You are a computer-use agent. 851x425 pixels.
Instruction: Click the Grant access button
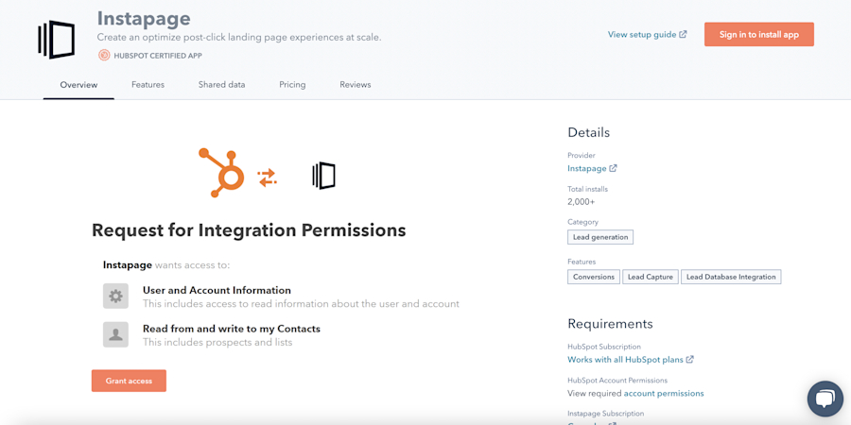(129, 381)
